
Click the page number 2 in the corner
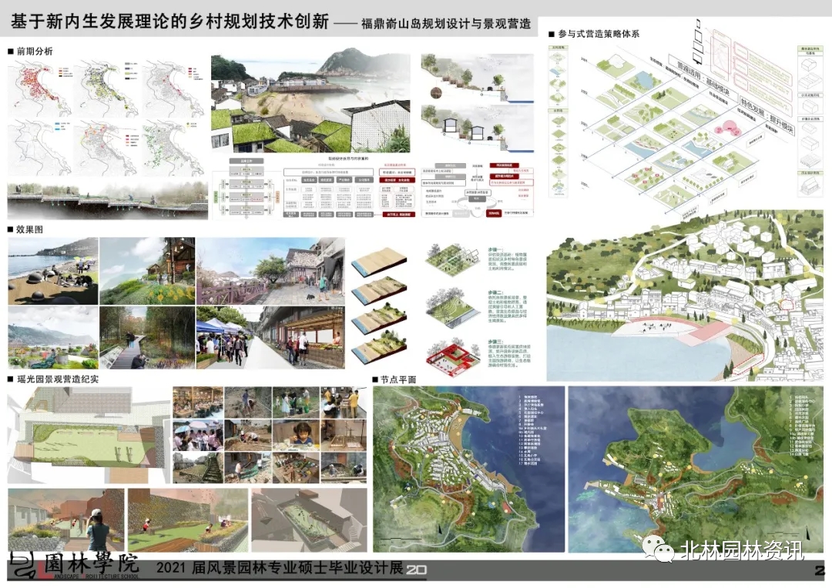coord(819,570)
